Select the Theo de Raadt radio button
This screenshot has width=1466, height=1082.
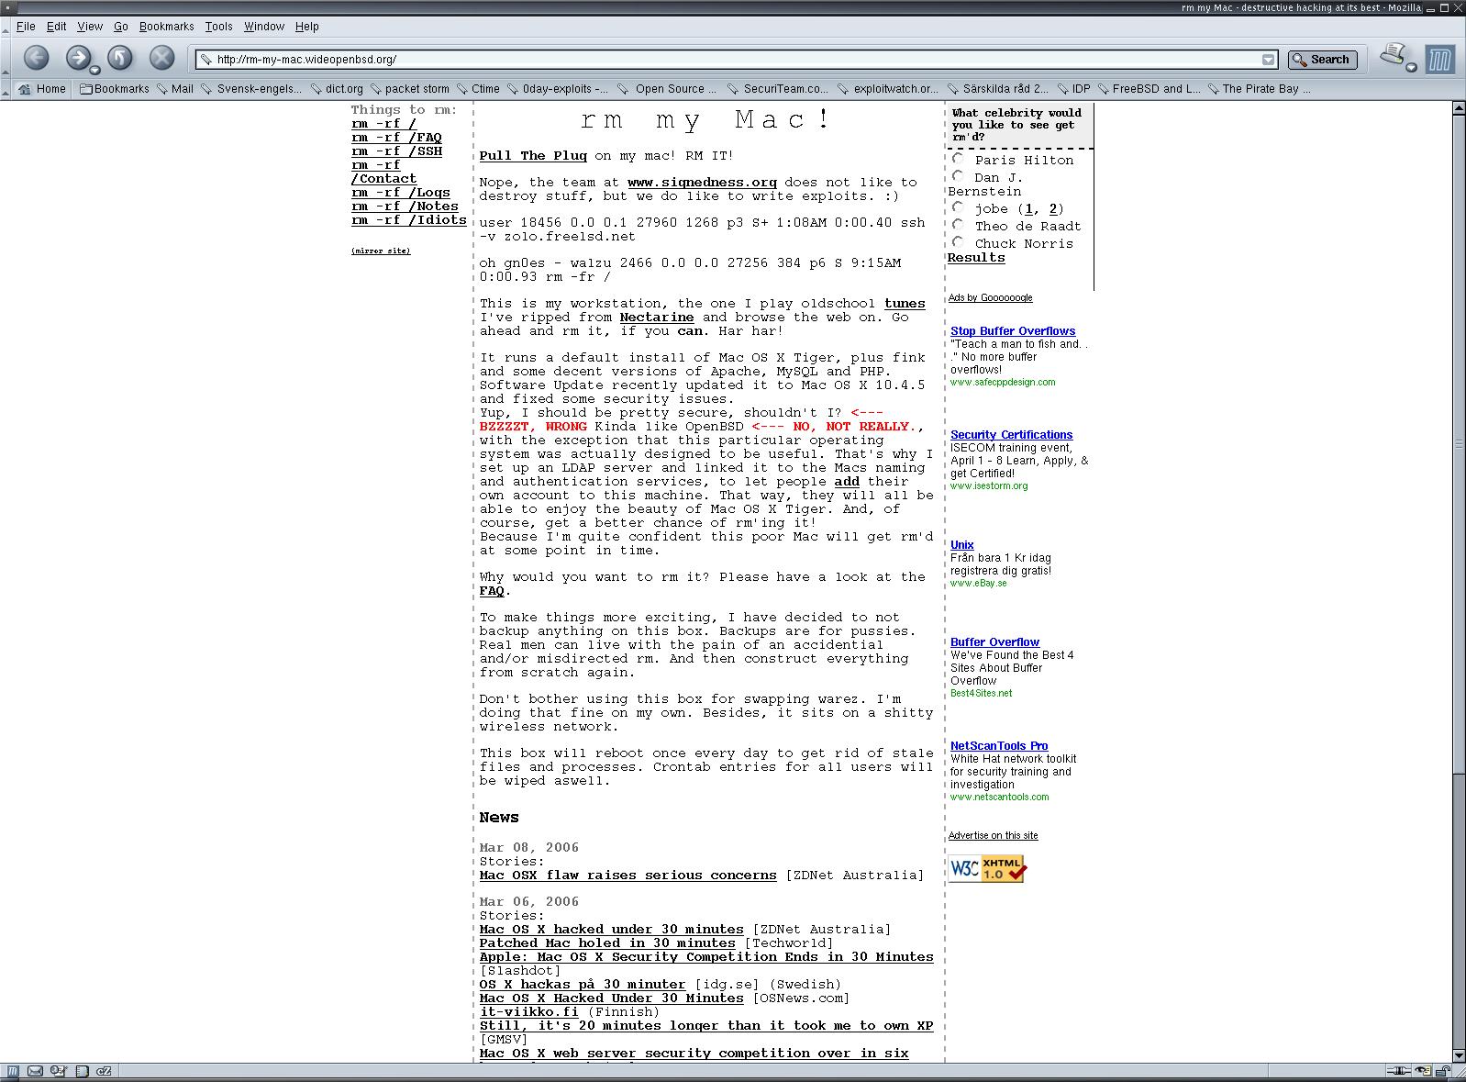[x=958, y=225]
